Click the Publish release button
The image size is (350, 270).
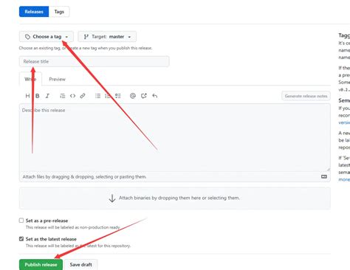click(x=41, y=265)
